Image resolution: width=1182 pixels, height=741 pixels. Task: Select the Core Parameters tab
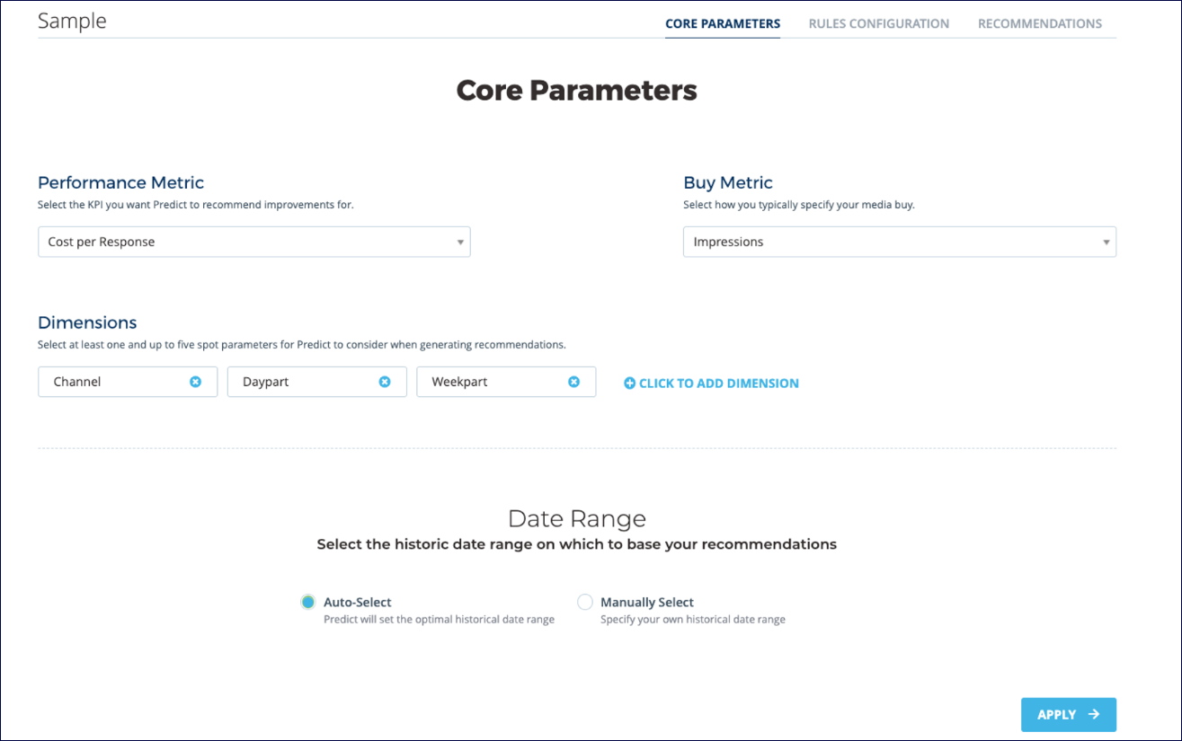pos(723,23)
